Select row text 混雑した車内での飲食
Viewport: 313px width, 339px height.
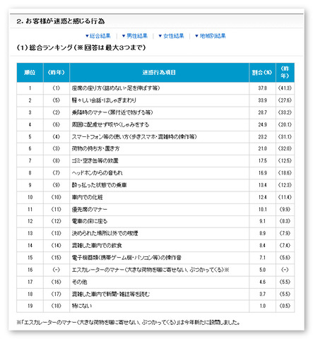pos(97,246)
